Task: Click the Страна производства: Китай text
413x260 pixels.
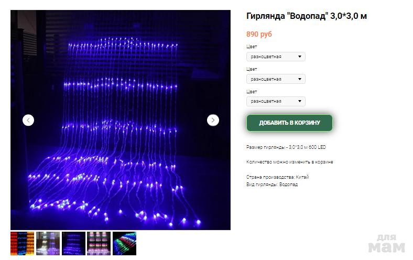Action: 278,177
